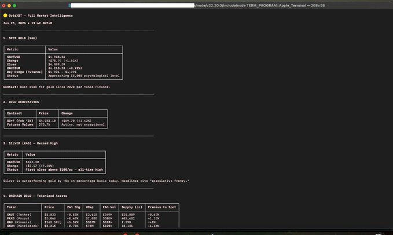The width and height of the screenshot is (393, 235).
Task: Click the 'Close' row label
Action: point(12,64)
